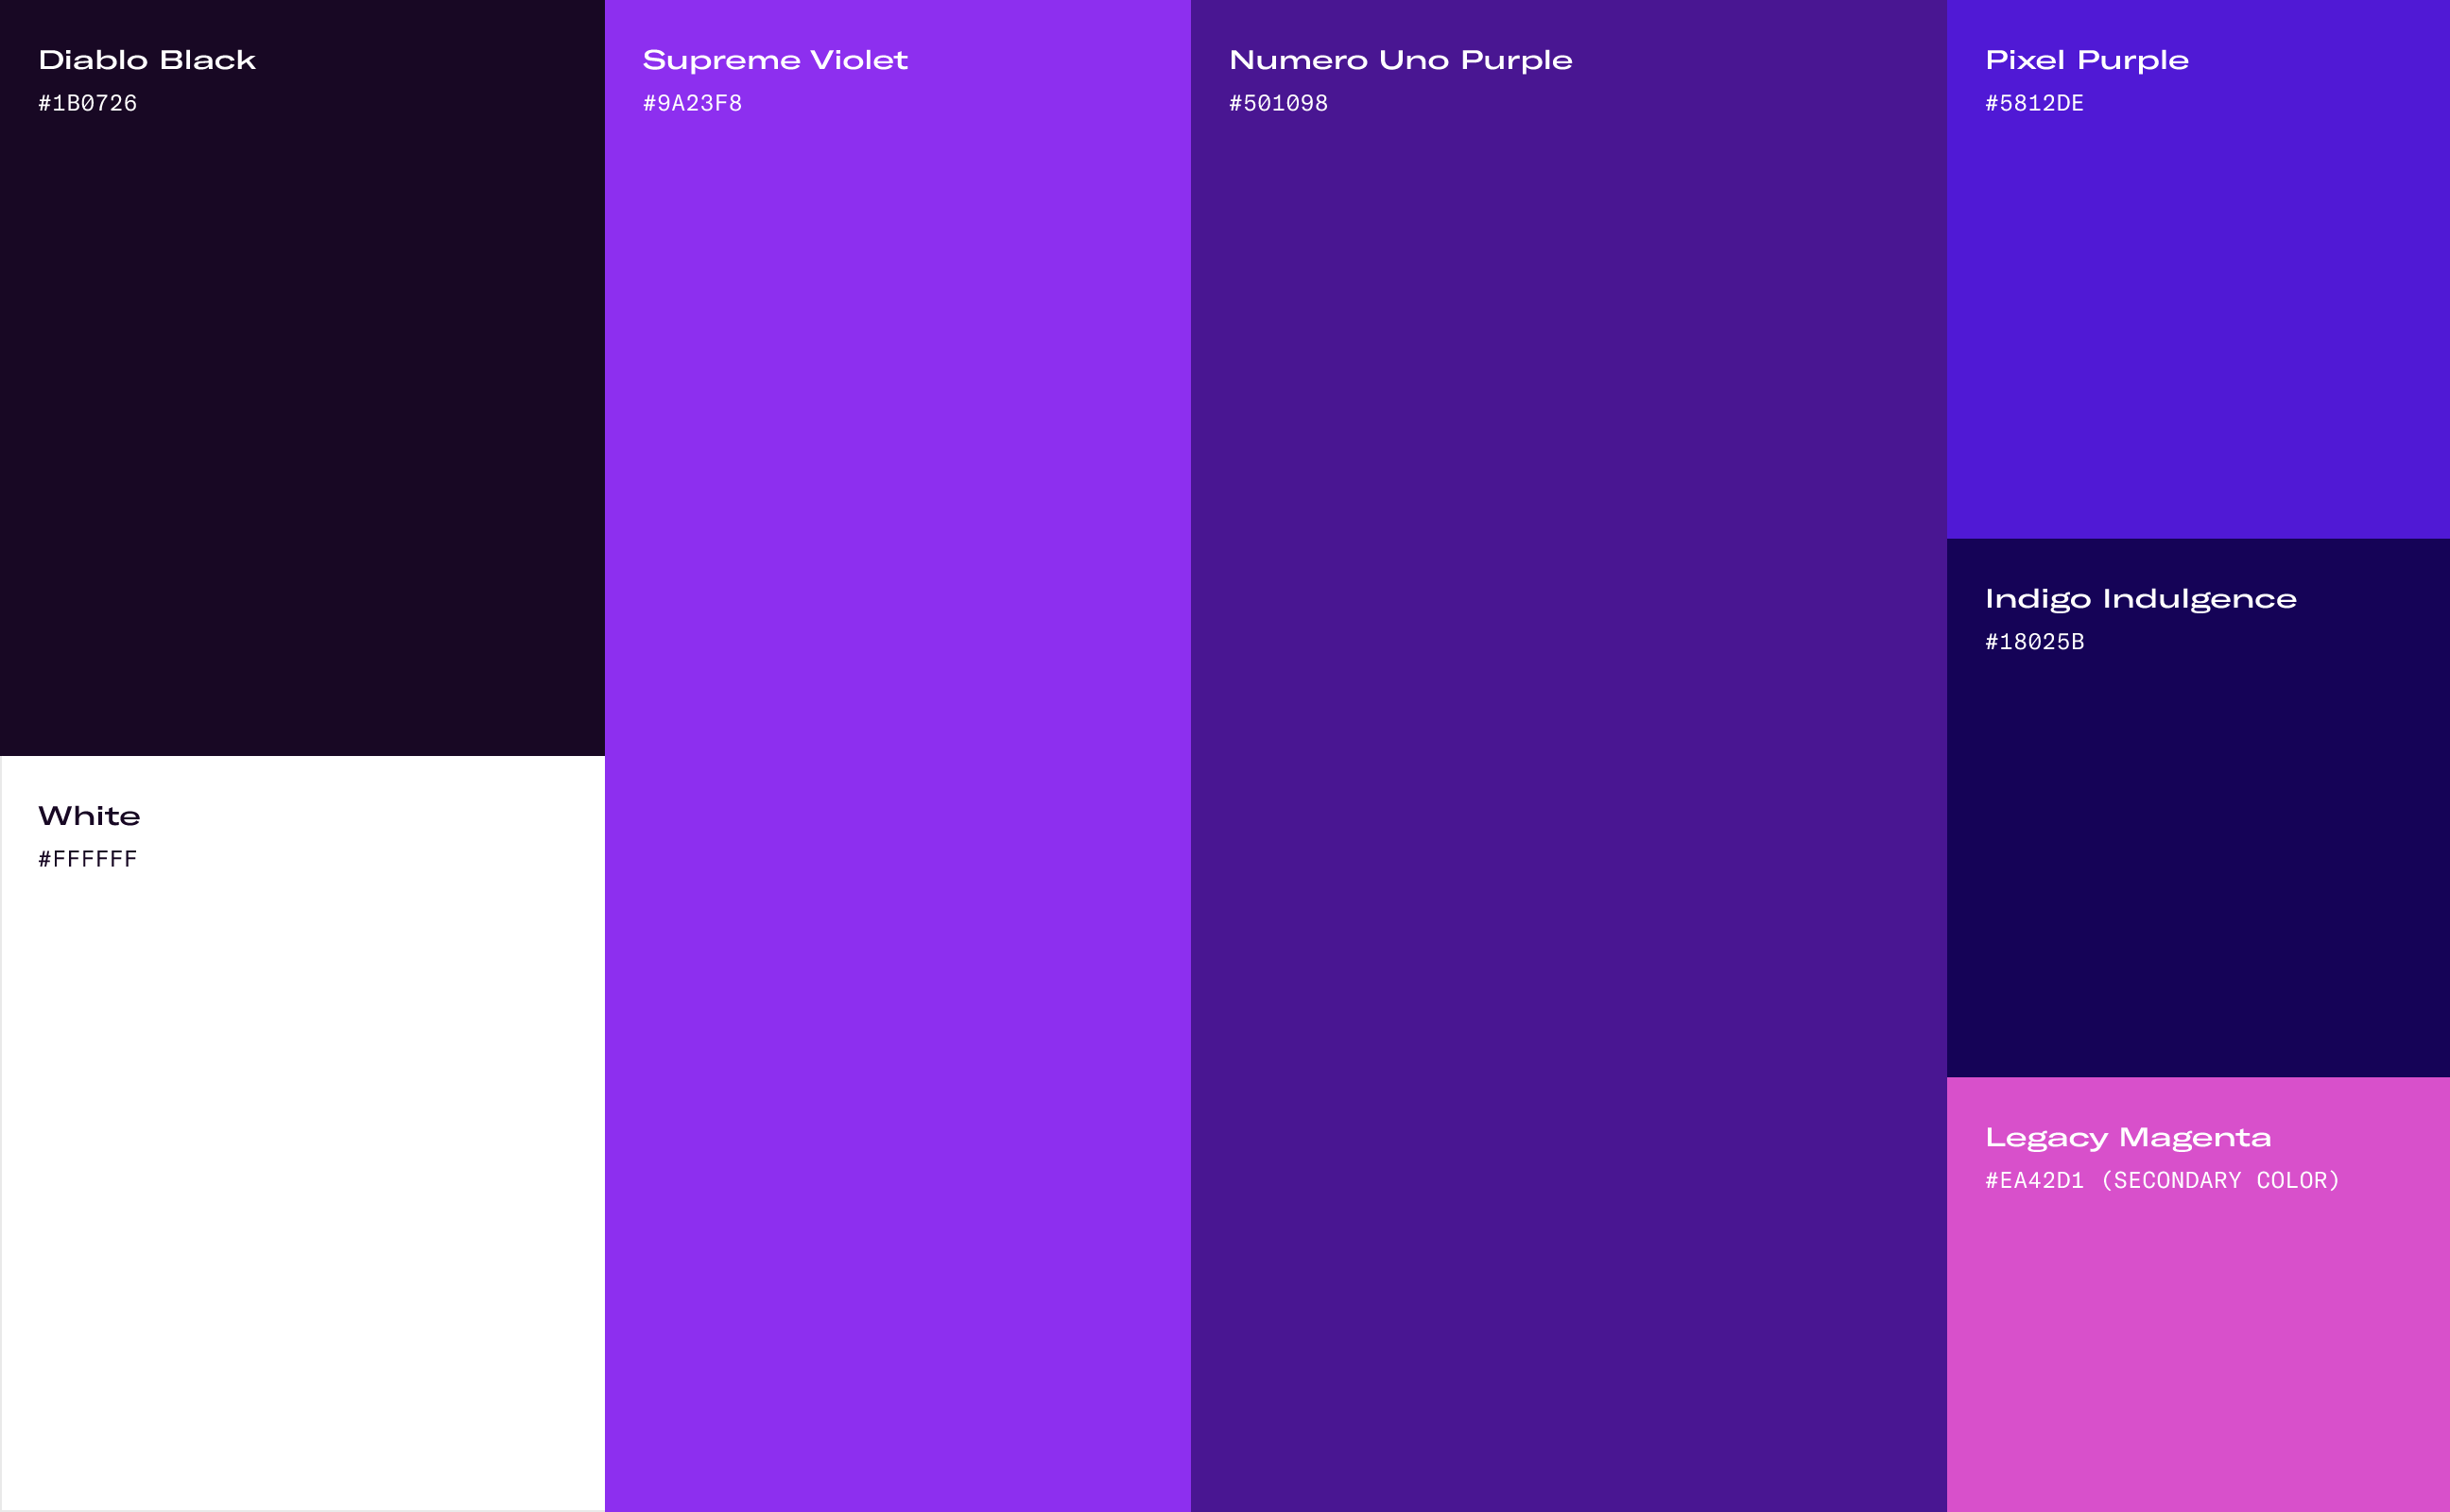The width and height of the screenshot is (2450, 1512).
Task: Click the 'Supreme Violet' heading
Action: point(775,60)
